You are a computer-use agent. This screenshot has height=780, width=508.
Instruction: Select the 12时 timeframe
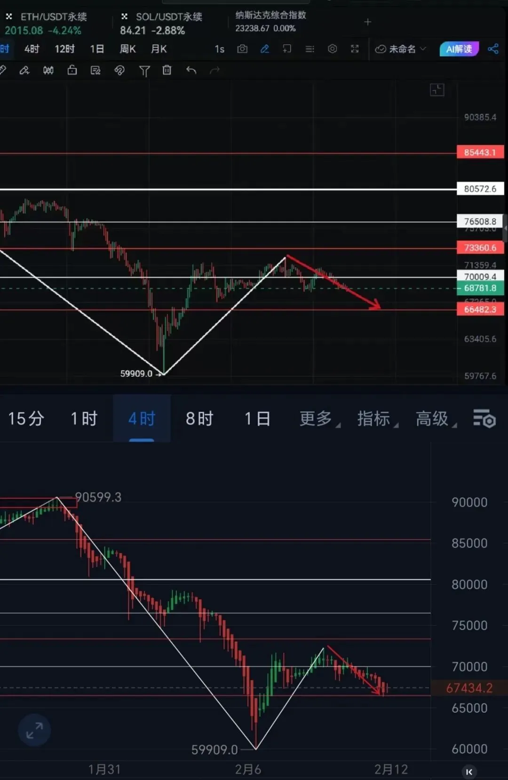coord(64,49)
